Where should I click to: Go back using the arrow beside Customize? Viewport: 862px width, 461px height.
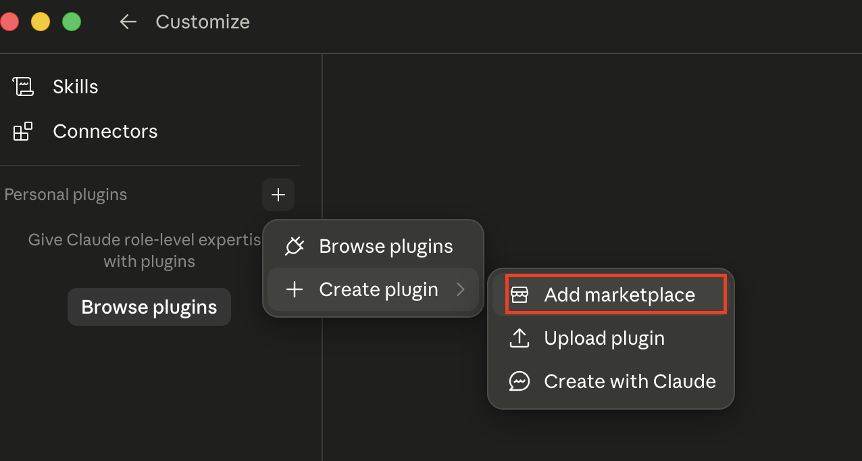coord(128,22)
